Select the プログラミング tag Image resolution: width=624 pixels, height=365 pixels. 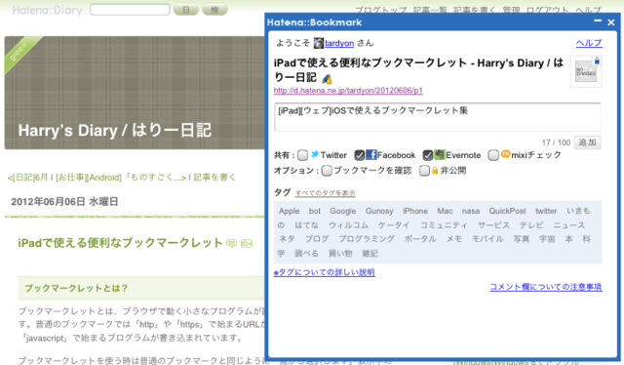point(367,239)
